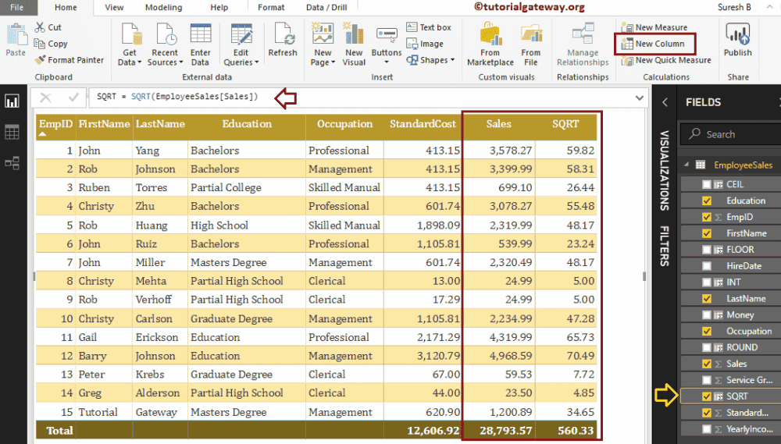This screenshot has height=444, width=781.
Task: Collapse the EmployeeSales table tree
Action: (686, 165)
